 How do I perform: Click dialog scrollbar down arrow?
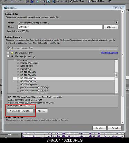click(x=123, y=123)
